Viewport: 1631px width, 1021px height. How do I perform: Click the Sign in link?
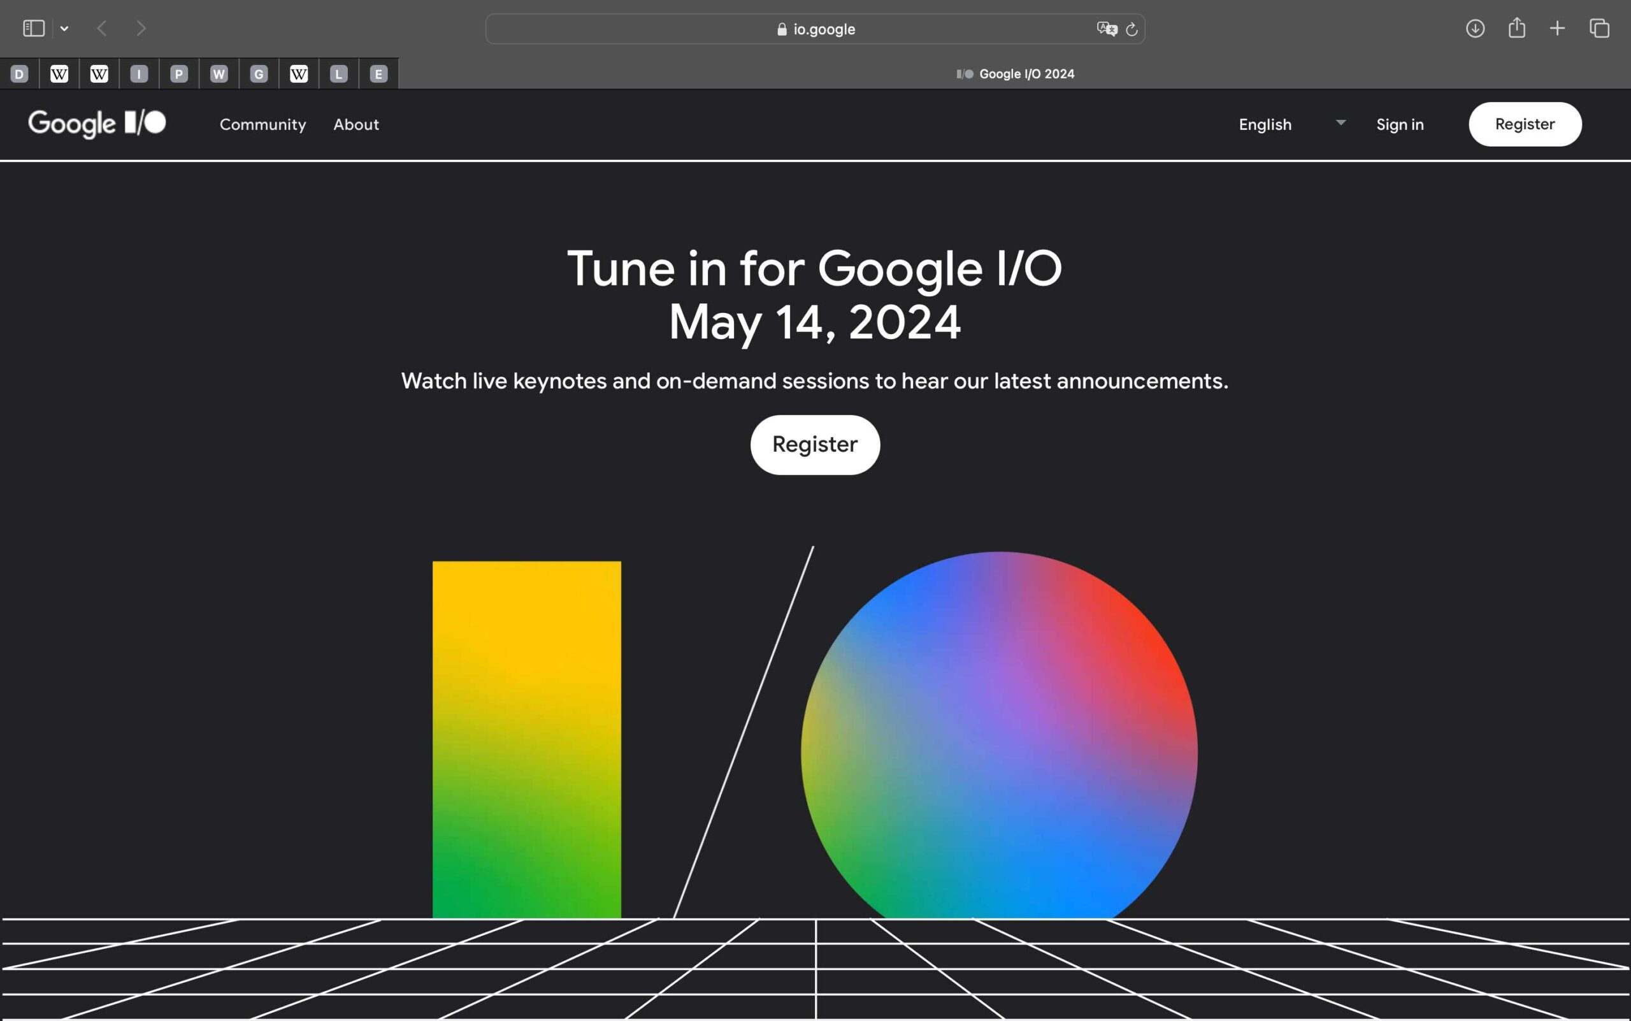point(1400,124)
